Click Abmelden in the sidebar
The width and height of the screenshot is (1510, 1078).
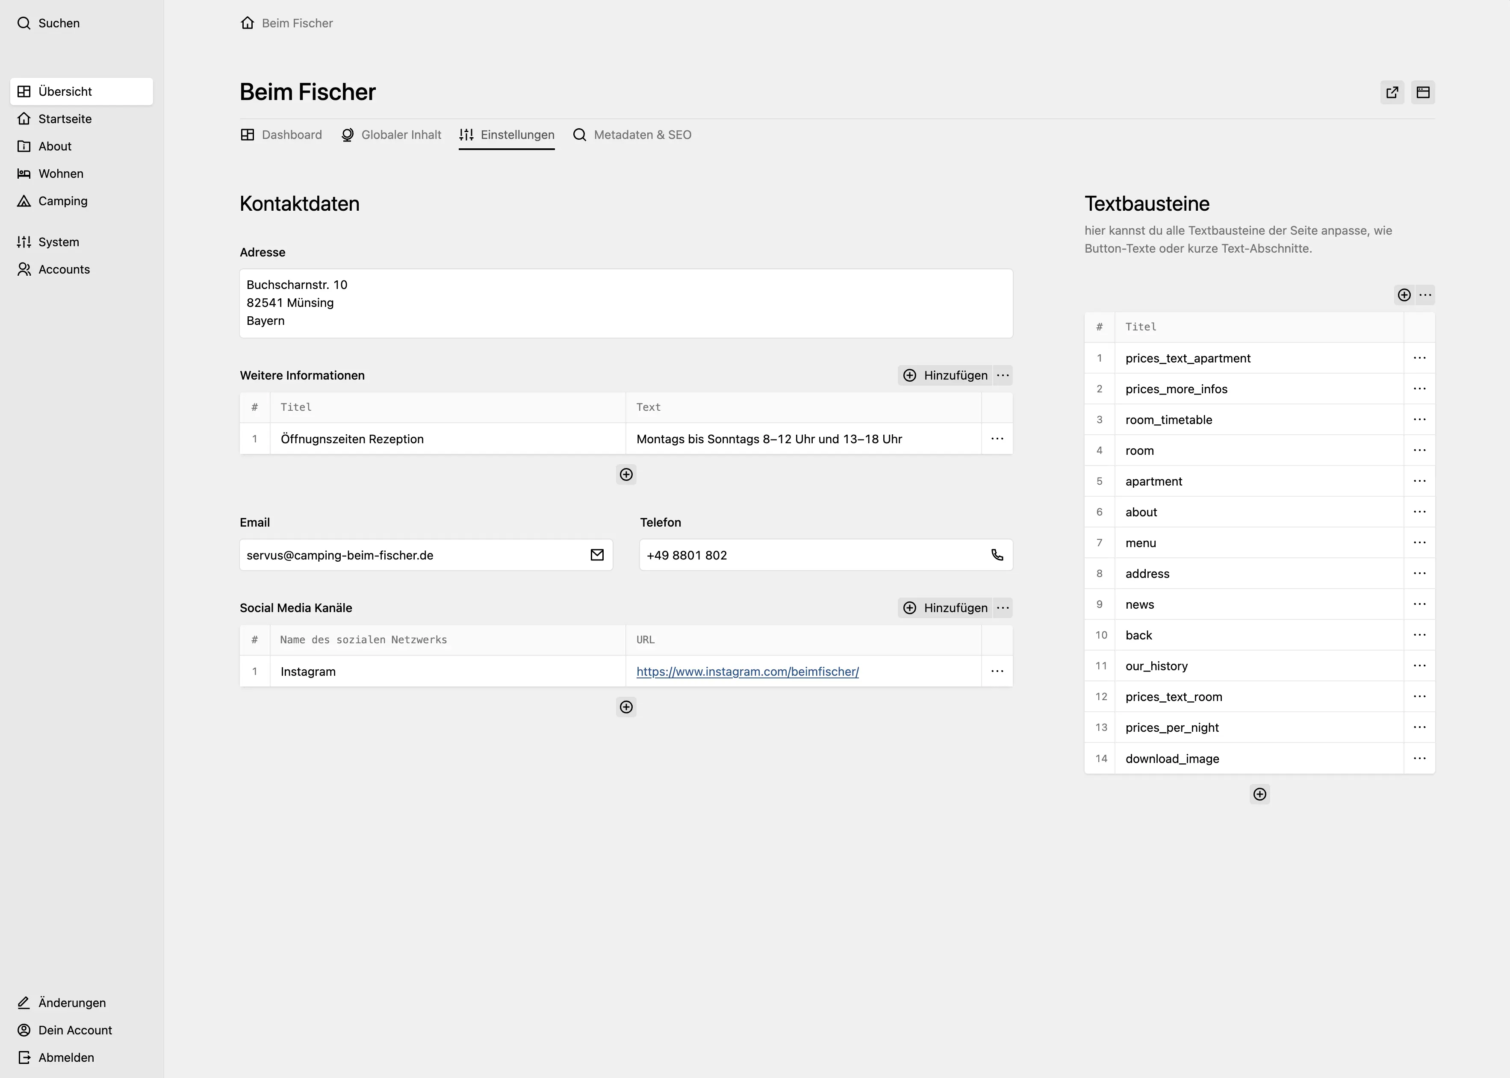click(x=66, y=1057)
